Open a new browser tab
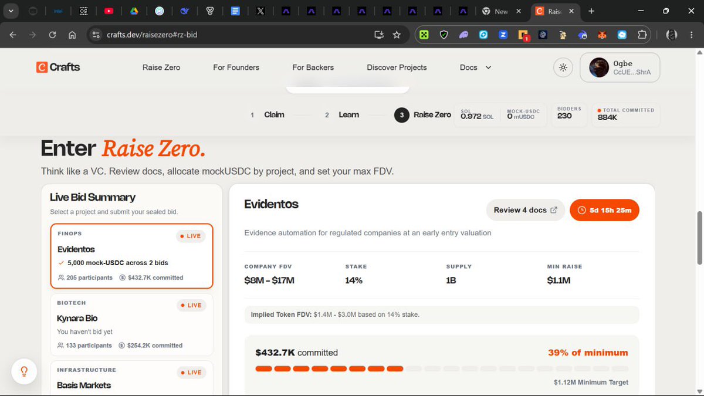 tap(591, 11)
